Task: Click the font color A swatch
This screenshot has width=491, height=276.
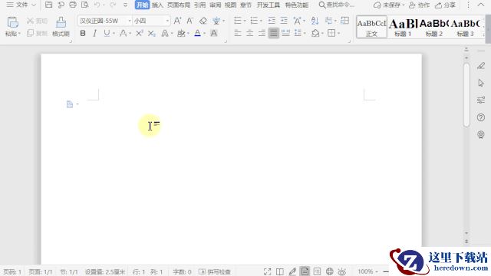Action: pyautogui.click(x=197, y=33)
